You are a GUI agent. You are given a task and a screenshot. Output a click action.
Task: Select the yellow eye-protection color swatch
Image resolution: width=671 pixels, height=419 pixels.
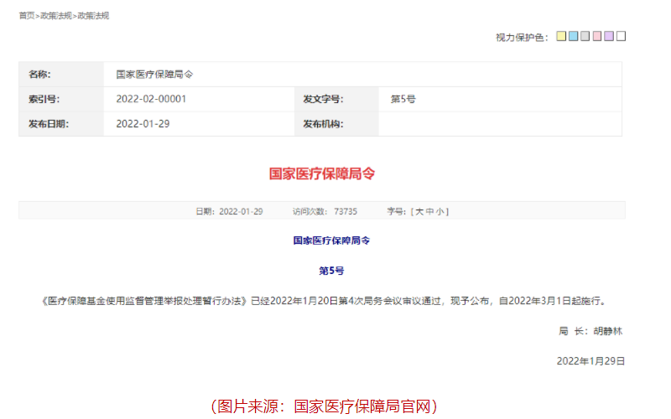click(561, 36)
